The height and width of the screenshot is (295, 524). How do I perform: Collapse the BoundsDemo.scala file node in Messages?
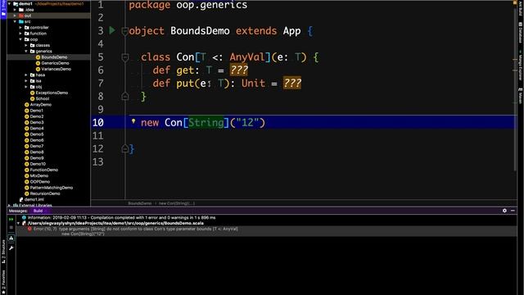click(x=18, y=223)
